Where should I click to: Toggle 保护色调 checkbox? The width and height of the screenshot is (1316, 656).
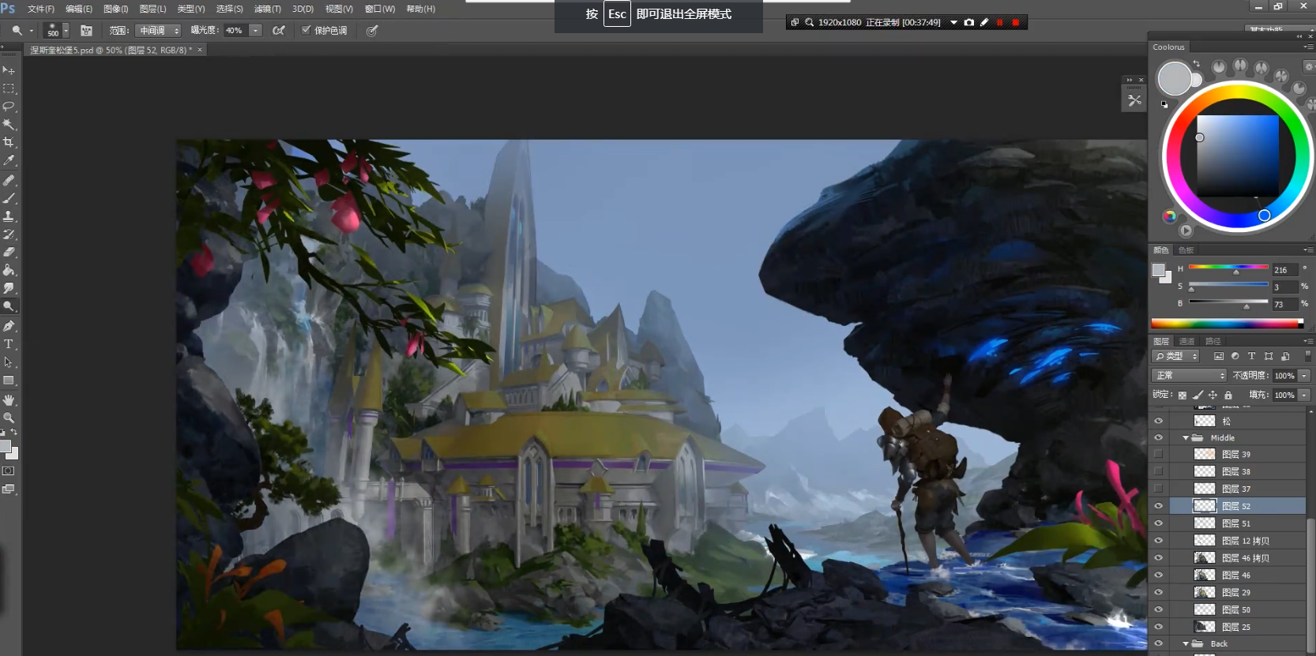306,30
